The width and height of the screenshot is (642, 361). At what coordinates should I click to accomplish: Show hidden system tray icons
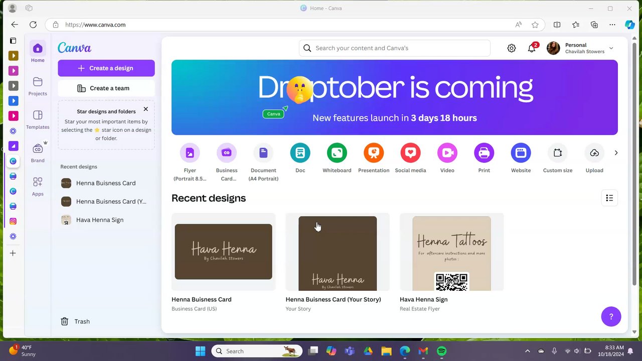(x=527, y=351)
